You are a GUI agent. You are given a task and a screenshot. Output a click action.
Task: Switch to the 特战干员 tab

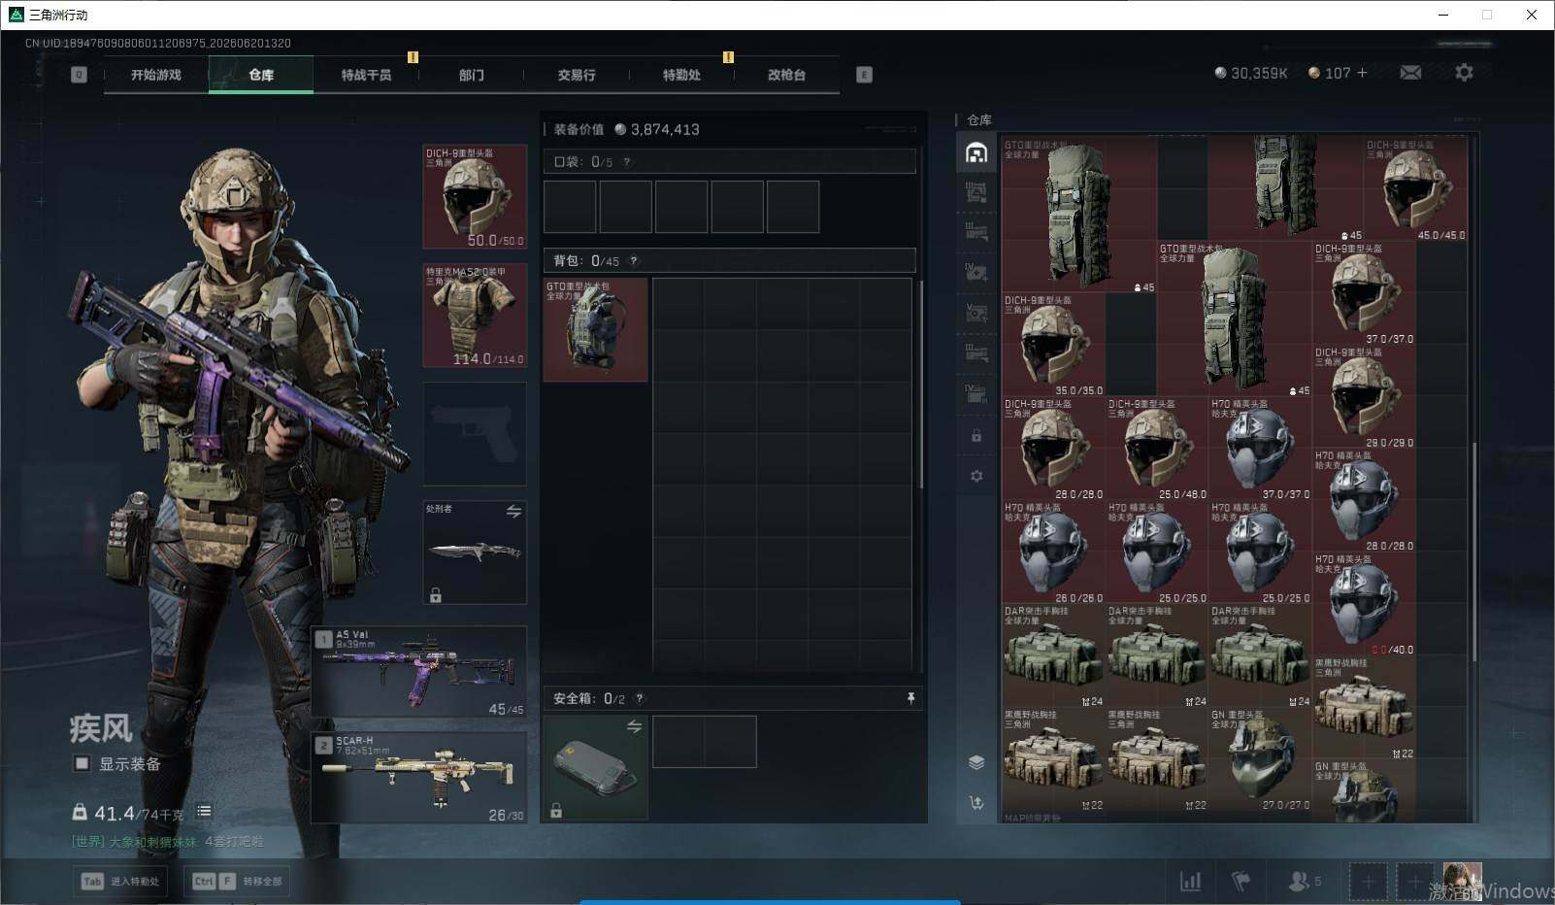366,75
